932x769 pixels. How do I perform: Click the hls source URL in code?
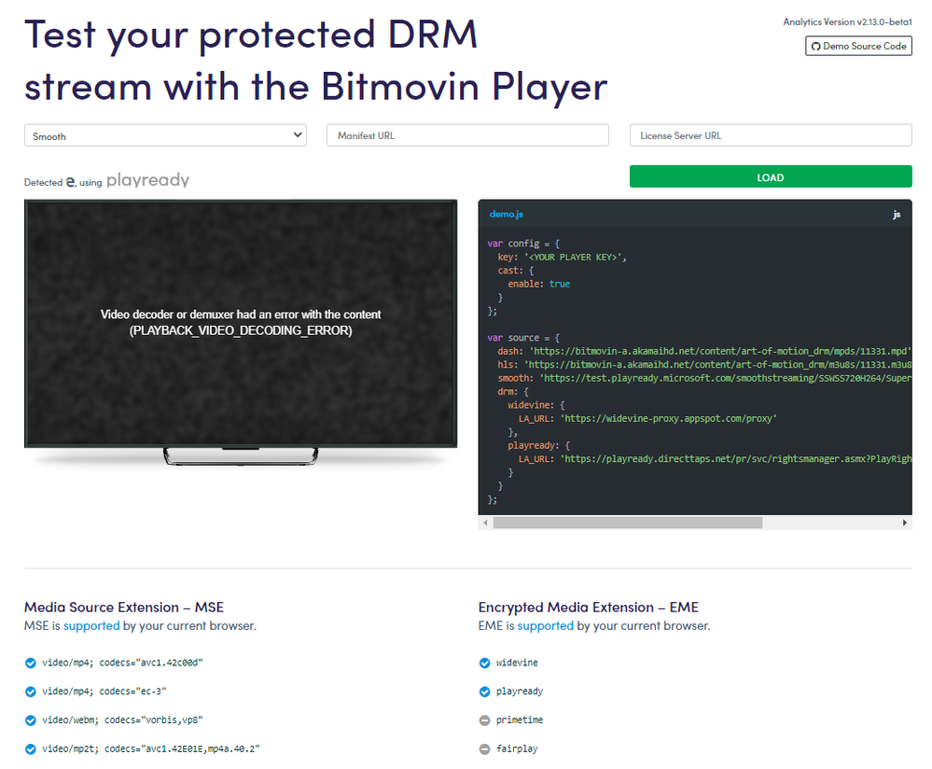(717, 365)
